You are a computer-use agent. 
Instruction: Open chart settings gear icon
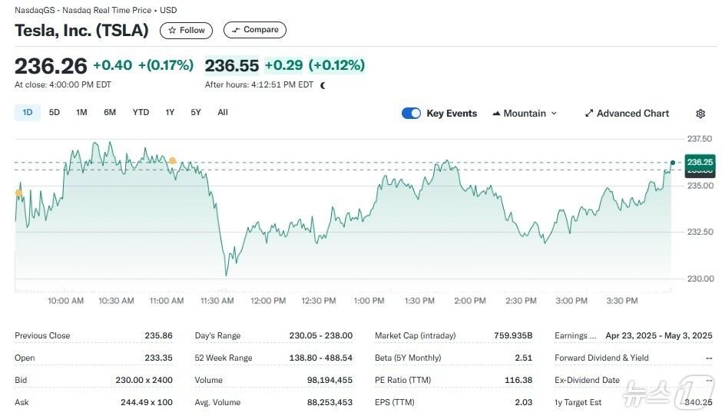pos(700,114)
